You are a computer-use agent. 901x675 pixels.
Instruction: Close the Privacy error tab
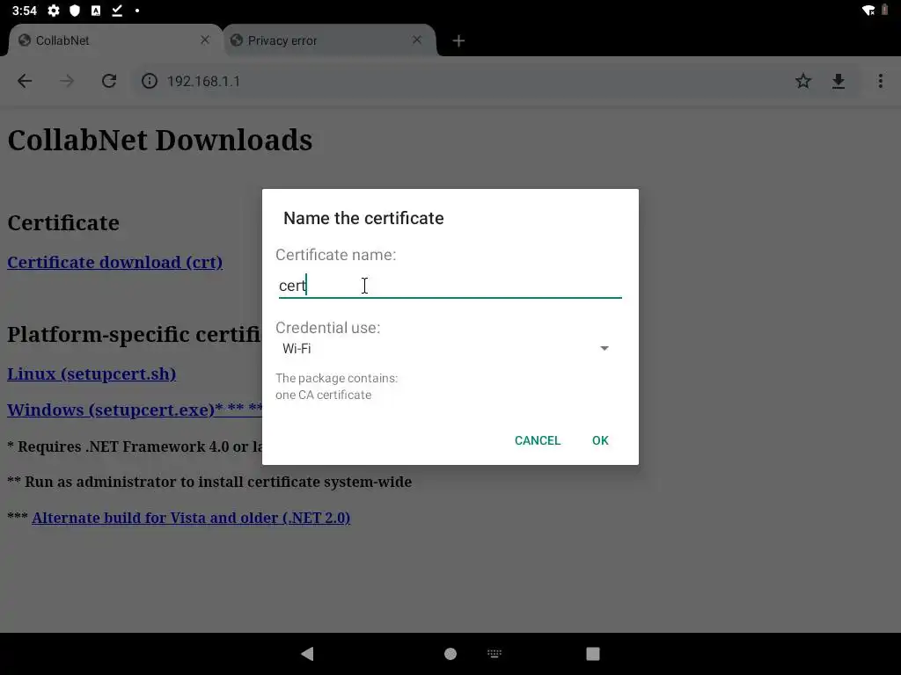click(x=417, y=40)
